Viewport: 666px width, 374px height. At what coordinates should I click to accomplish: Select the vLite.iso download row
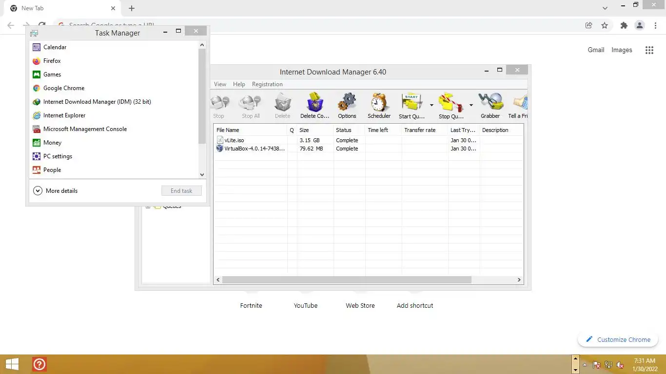point(368,140)
